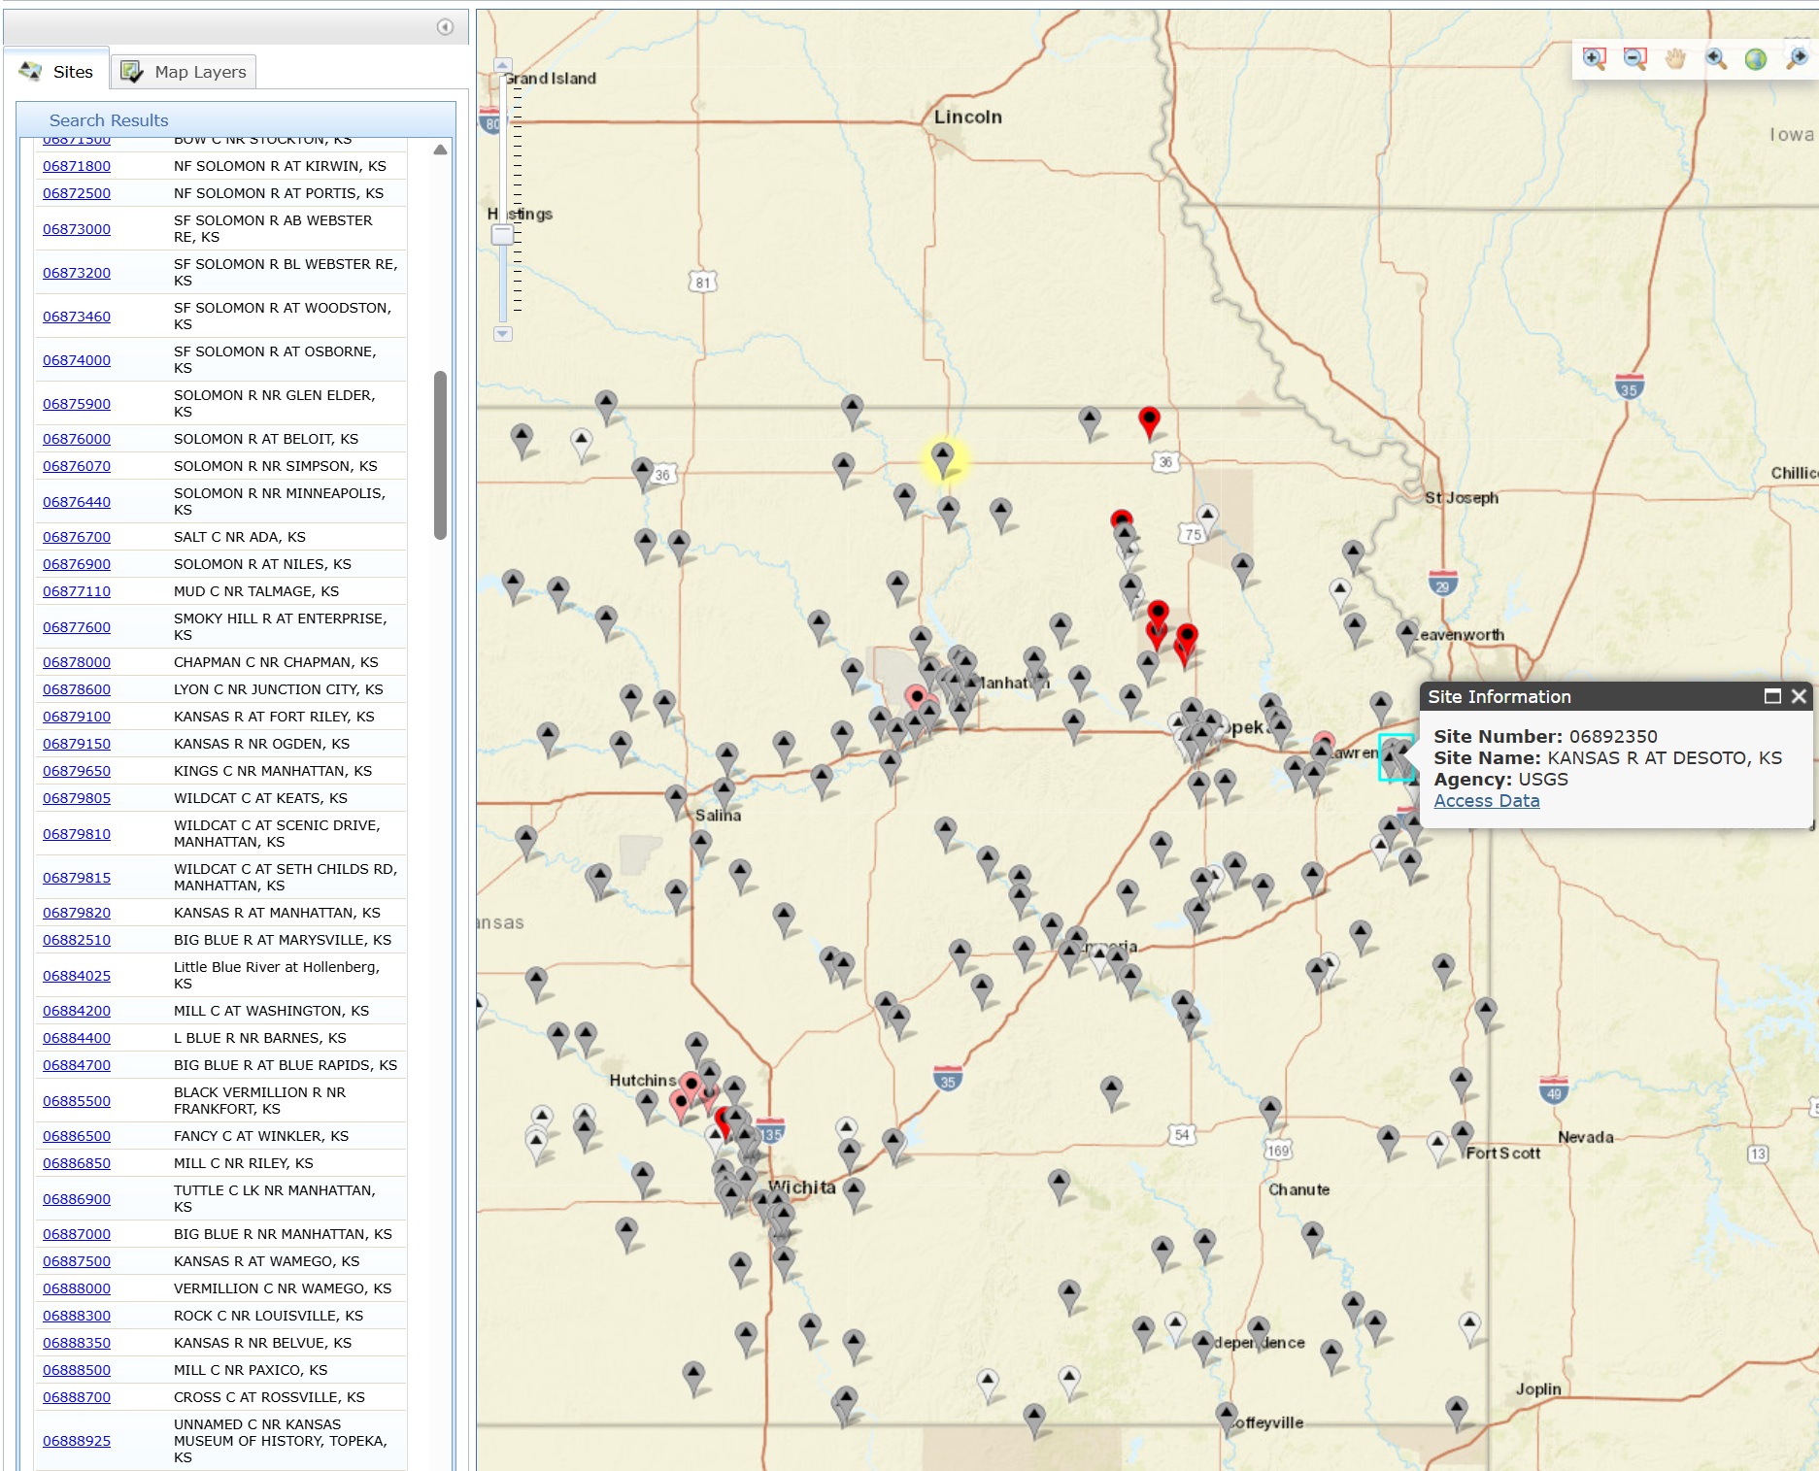Open site 06877600 SMOKY HILL R link
The width and height of the screenshot is (1819, 1471).
click(x=76, y=627)
